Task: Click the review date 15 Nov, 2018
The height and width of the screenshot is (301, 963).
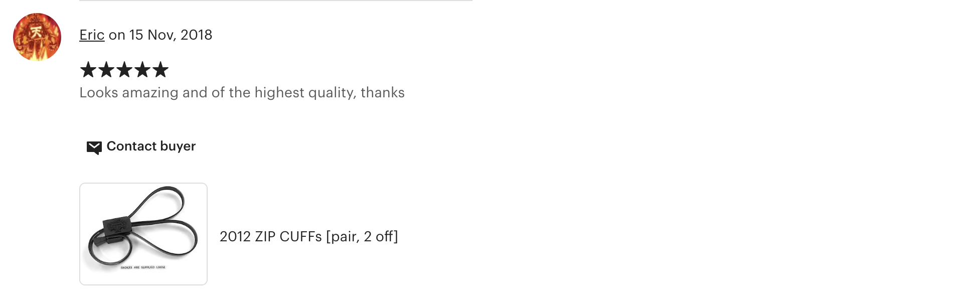Action: 171,35
